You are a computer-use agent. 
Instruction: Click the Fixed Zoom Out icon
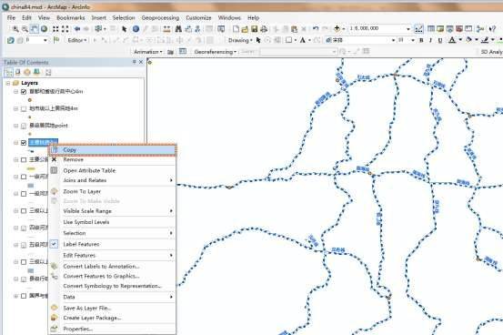(x=65, y=29)
